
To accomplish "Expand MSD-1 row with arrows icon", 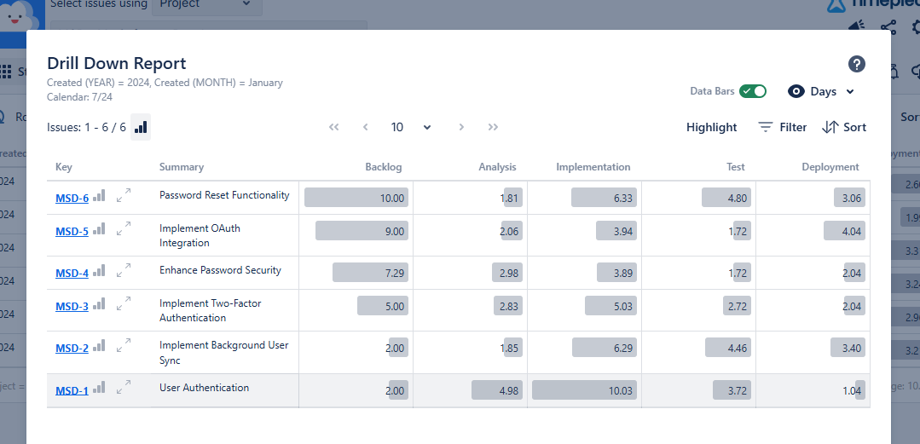I will pos(124,388).
